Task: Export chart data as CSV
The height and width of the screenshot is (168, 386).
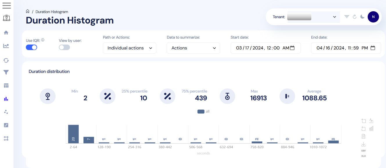Action: (364, 151)
